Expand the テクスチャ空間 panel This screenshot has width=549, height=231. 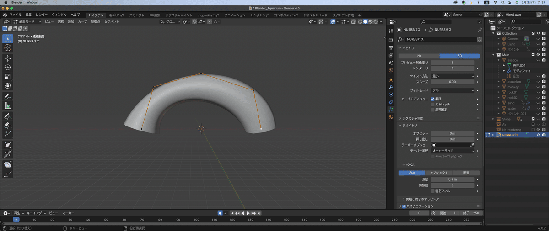[412, 118]
